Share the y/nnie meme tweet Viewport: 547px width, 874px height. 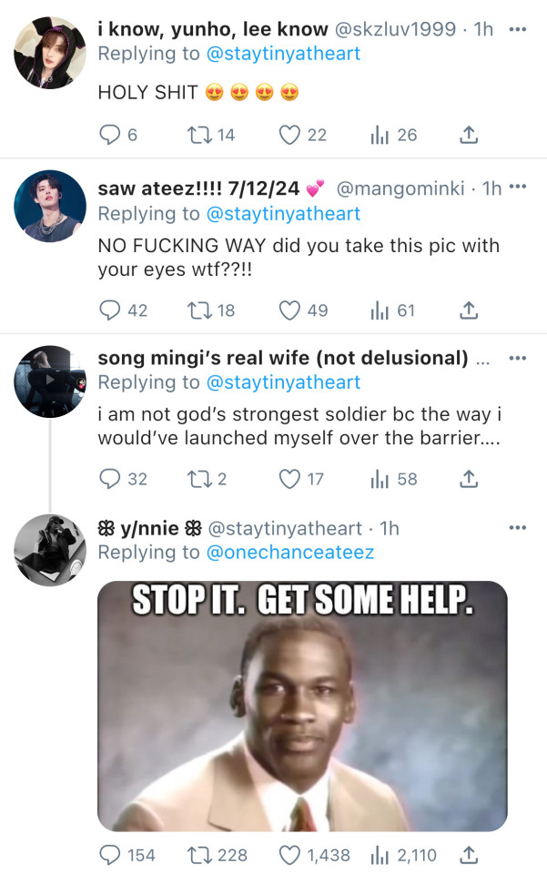tap(468, 855)
